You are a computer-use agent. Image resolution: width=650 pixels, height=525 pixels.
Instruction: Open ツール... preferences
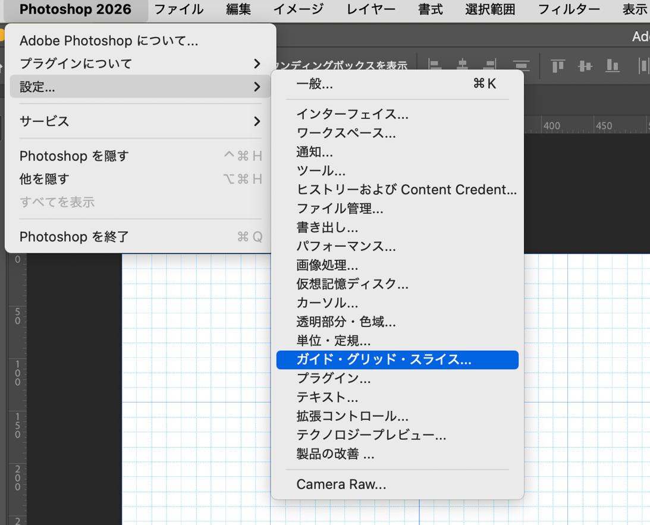[x=397, y=171]
